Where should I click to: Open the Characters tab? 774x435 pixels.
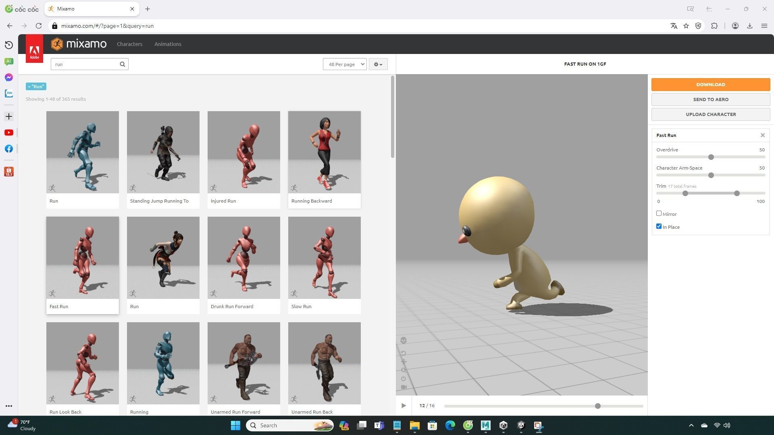click(129, 44)
